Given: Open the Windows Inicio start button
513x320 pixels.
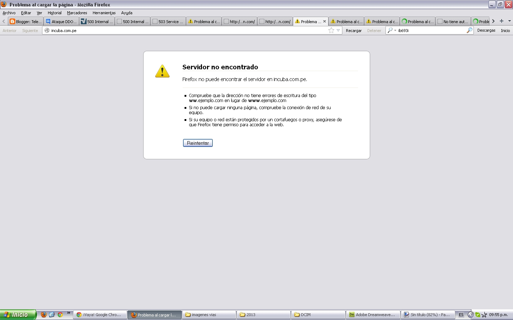Looking at the screenshot, I should pos(18,315).
